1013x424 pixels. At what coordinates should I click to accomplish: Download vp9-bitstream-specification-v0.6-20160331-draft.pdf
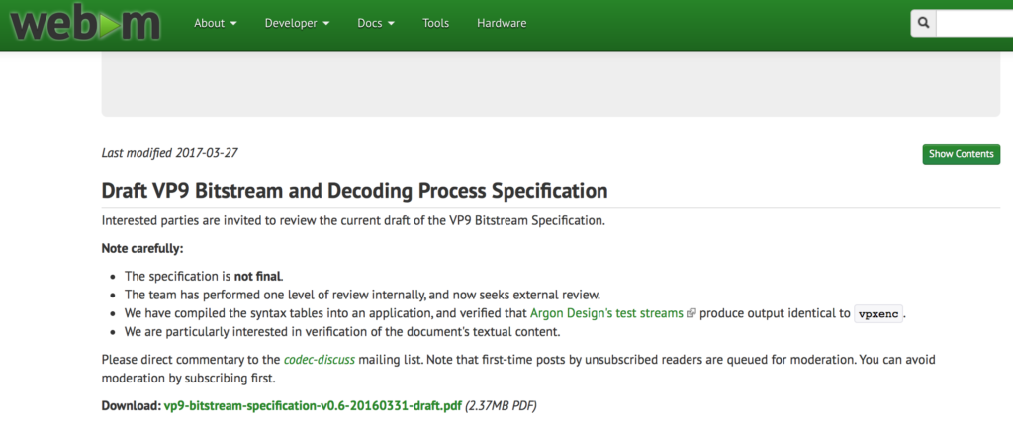pyautogui.click(x=313, y=406)
